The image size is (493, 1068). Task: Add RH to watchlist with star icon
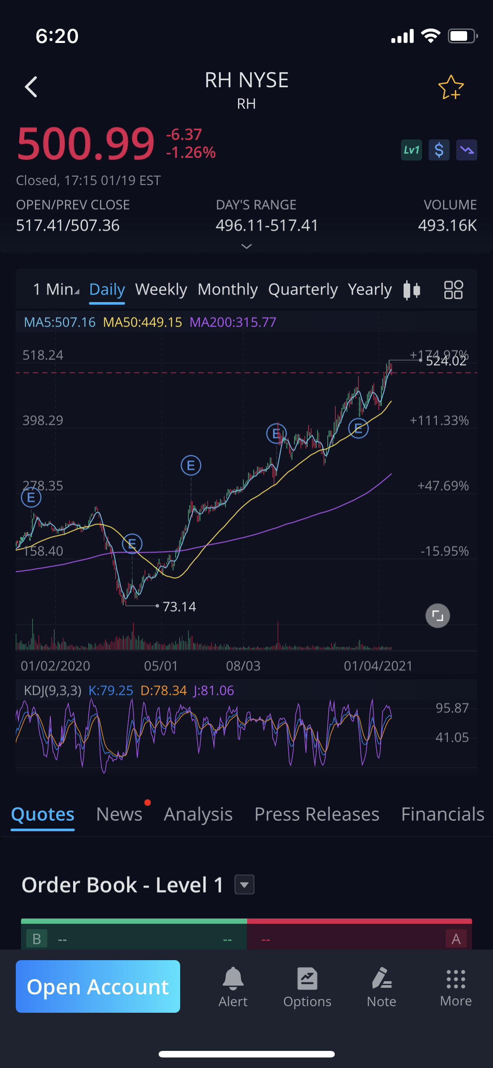coord(450,87)
